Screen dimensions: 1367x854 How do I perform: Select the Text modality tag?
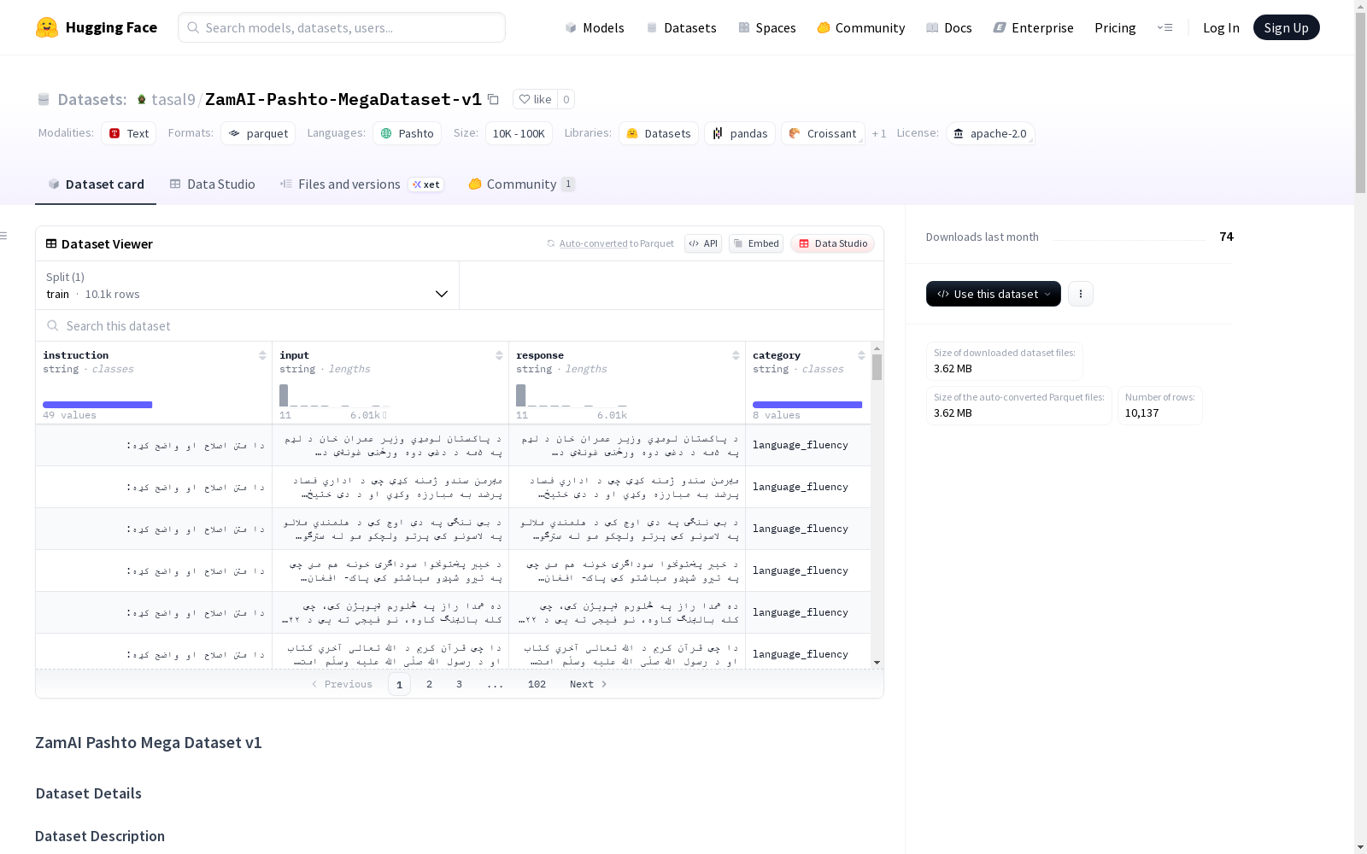tap(128, 133)
